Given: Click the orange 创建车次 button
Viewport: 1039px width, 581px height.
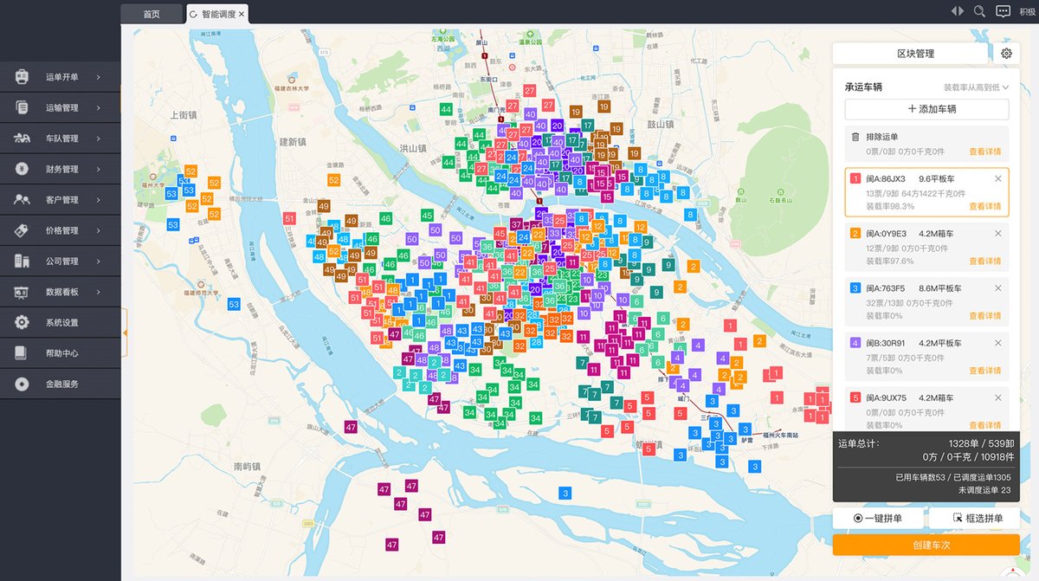Looking at the screenshot, I should (x=926, y=545).
